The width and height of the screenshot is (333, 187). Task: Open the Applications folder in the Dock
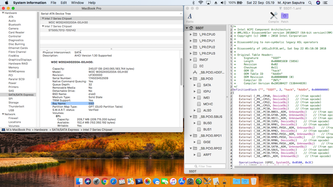click(236, 181)
